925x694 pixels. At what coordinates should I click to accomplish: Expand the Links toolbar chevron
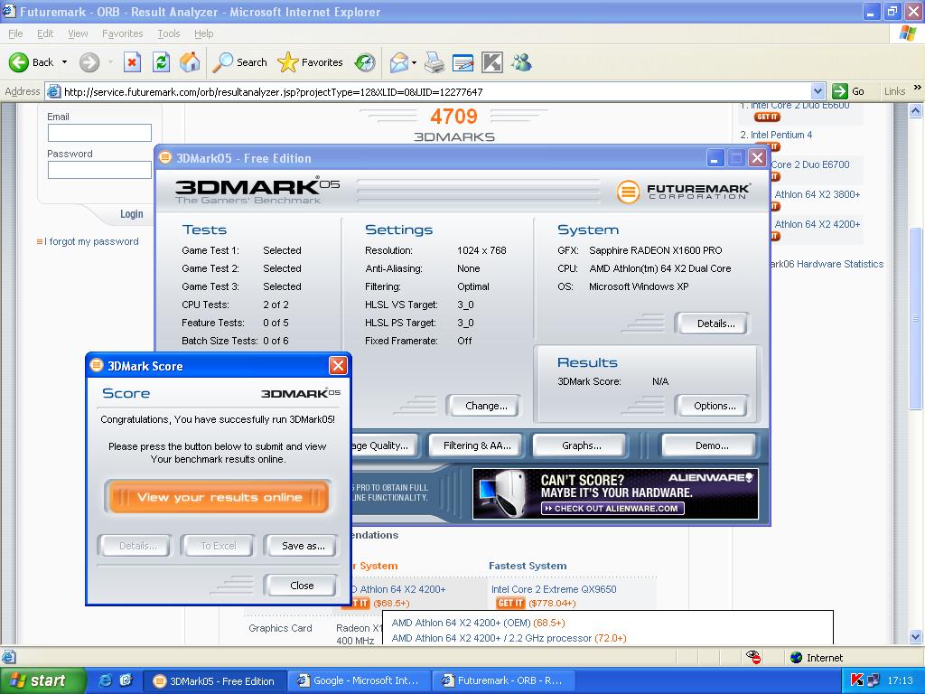click(918, 88)
